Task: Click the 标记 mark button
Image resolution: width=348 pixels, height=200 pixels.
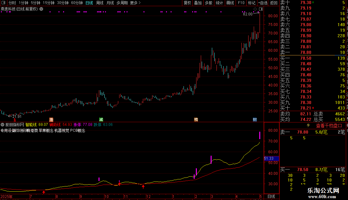Action: [252, 3]
